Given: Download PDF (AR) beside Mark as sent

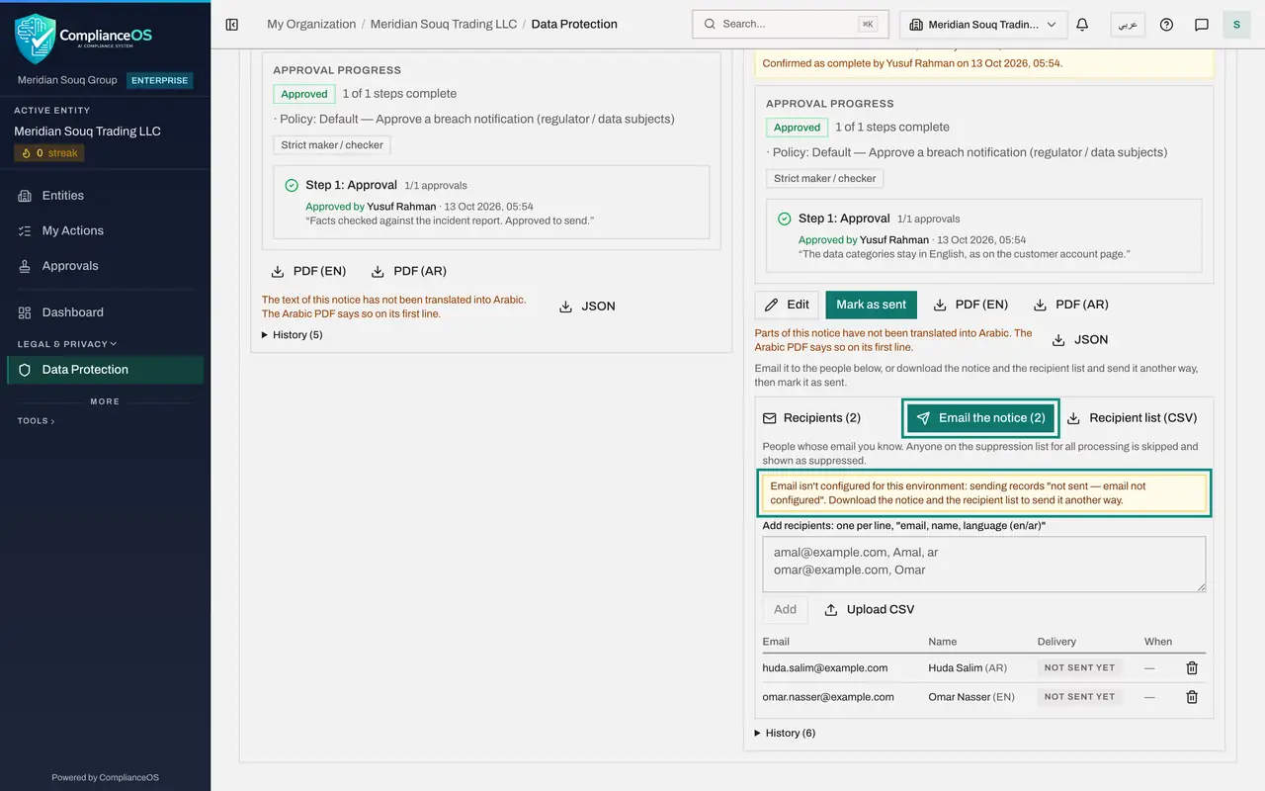Looking at the screenshot, I should pyautogui.click(x=1071, y=305).
